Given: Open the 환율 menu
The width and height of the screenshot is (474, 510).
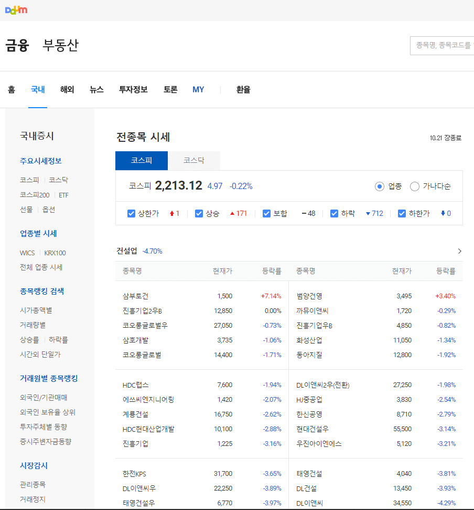Looking at the screenshot, I should point(243,90).
